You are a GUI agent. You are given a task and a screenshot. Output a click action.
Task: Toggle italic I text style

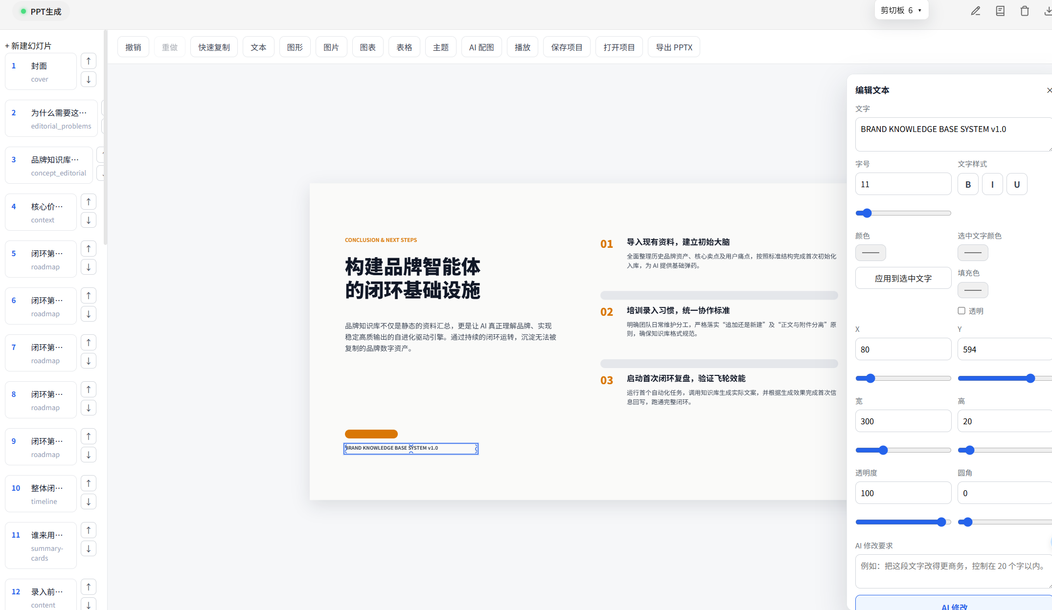pos(992,184)
